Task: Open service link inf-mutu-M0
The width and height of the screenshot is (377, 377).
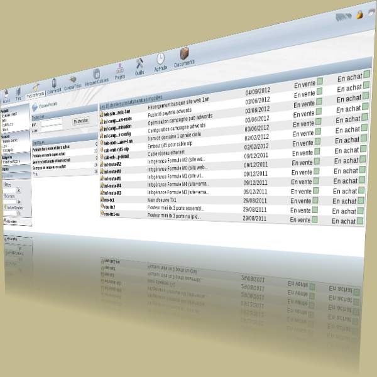Action: tap(112, 172)
